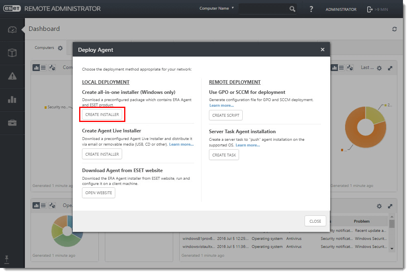Close the Deploy Agent dialog with the X
Viewport: 409px width, 274px height.
pos(323,49)
